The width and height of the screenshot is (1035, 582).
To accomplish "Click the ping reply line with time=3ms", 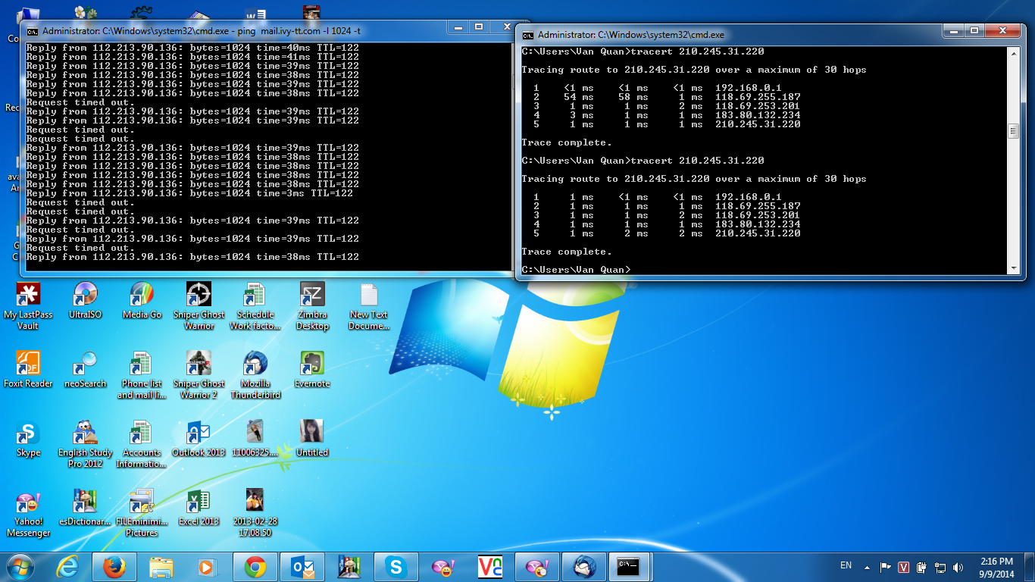I will point(189,193).
